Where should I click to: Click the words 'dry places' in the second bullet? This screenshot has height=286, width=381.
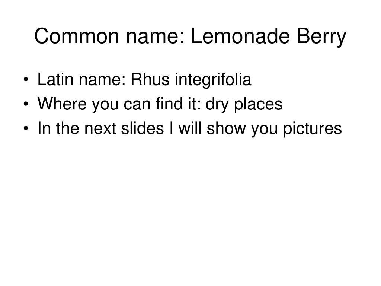pos(244,104)
